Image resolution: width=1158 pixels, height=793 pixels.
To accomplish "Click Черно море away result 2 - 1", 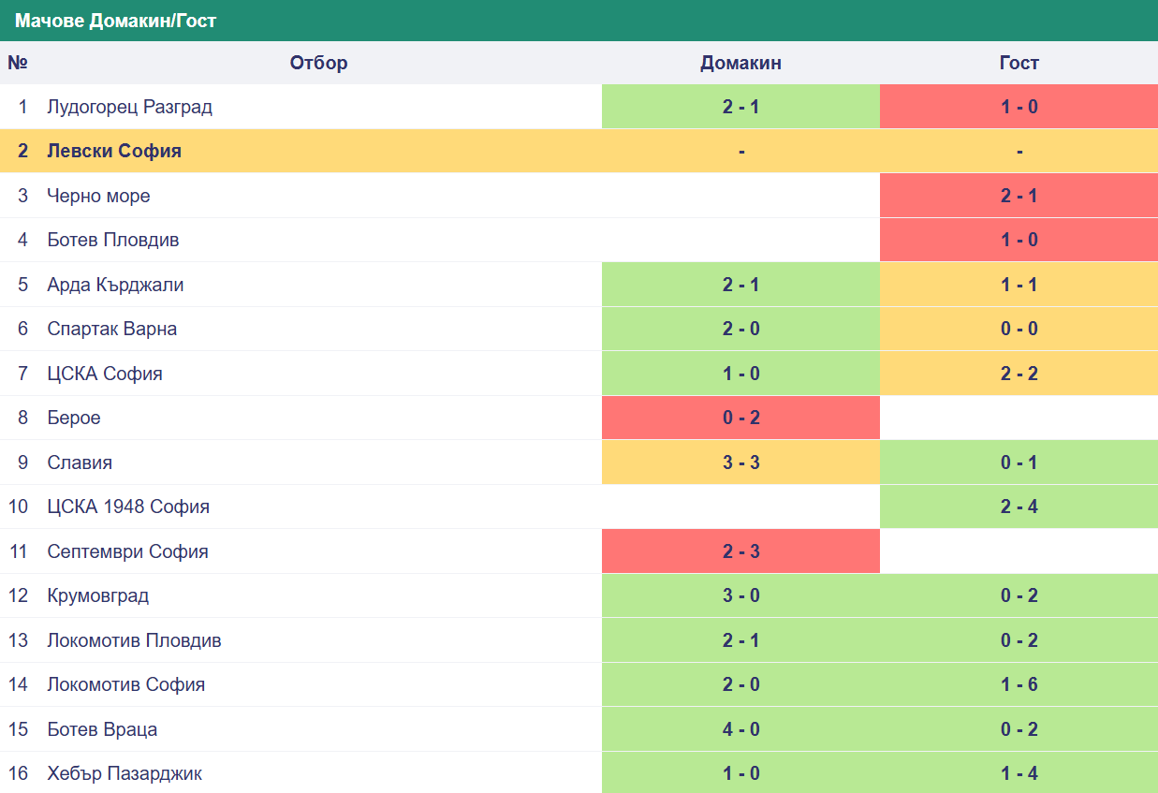I will click(1019, 196).
